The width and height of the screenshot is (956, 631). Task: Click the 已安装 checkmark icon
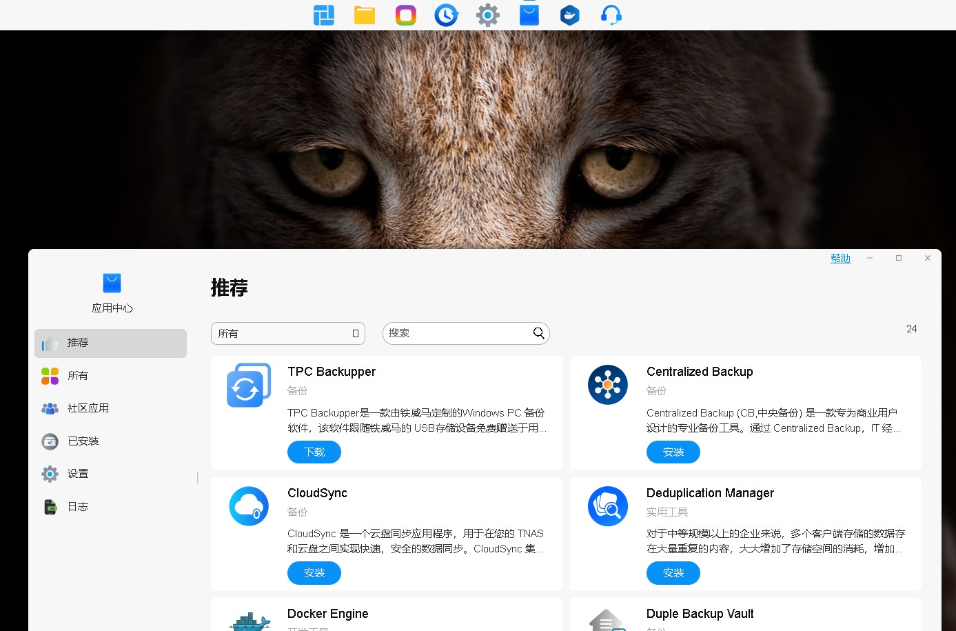coord(50,441)
